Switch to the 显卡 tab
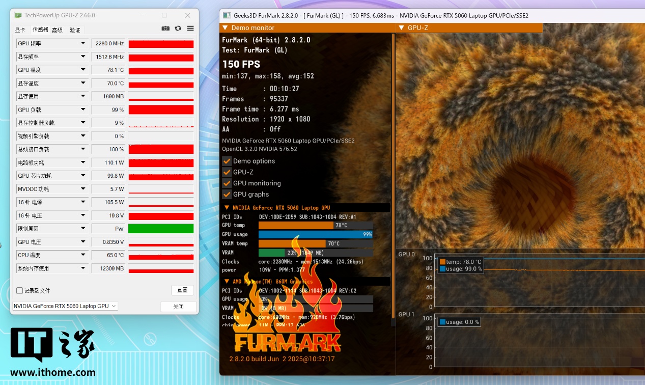Screen dimensions: 645x385 click(x=20, y=30)
